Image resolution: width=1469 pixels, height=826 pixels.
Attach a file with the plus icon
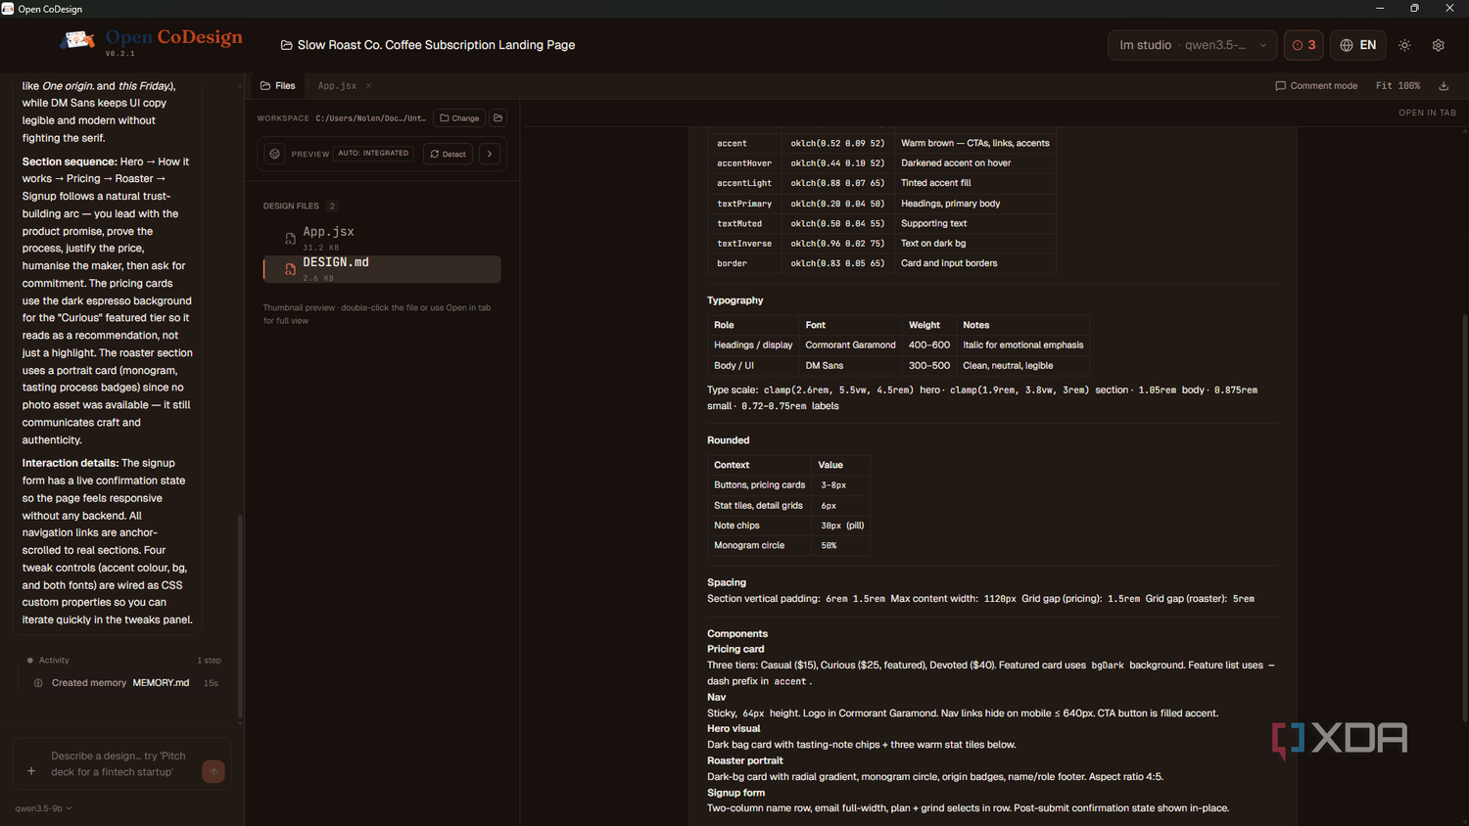tap(31, 771)
